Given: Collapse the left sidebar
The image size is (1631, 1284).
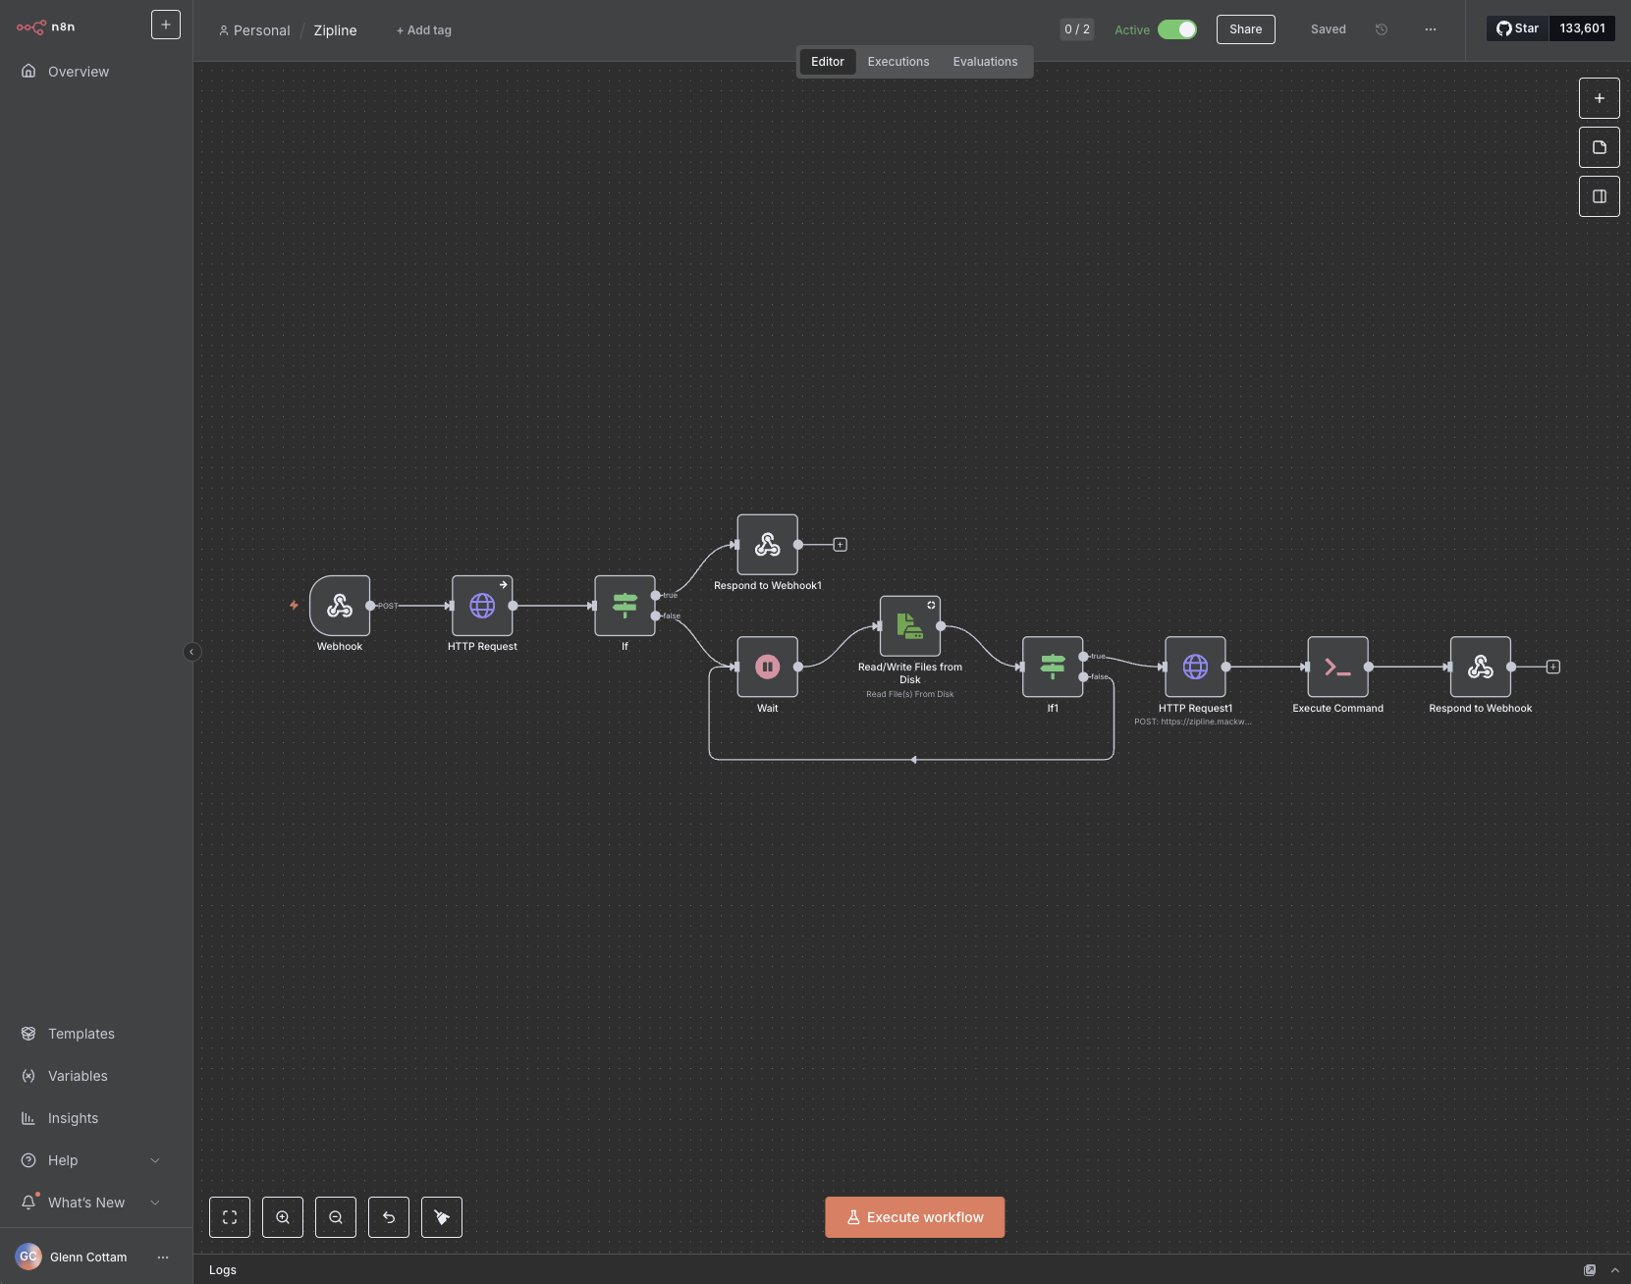Looking at the screenshot, I should tap(191, 652).
